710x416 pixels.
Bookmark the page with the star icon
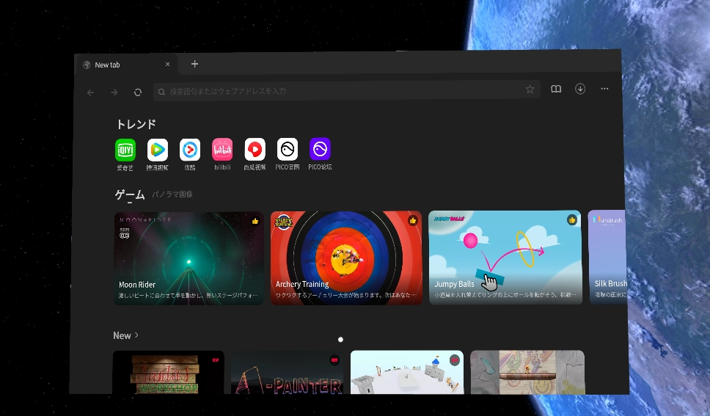(530, 90)
